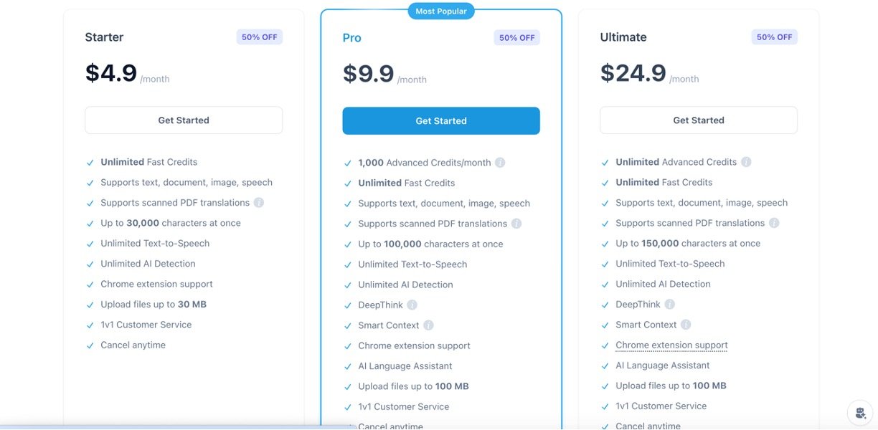Click info icon beside Ultimate Unlimited Advanced Credits

pos(746,162)
